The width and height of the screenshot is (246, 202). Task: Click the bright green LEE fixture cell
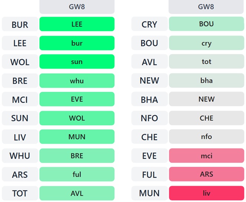click(x=77, y=24)
